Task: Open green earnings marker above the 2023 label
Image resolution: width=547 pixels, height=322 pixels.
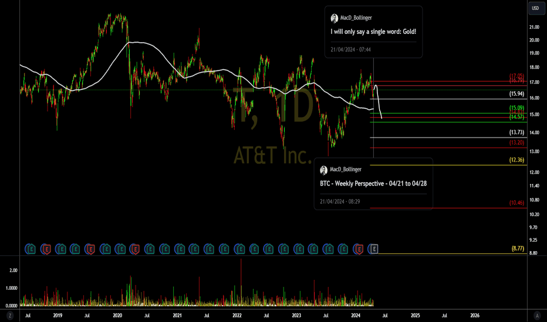Action: click(x=299, y=249)
